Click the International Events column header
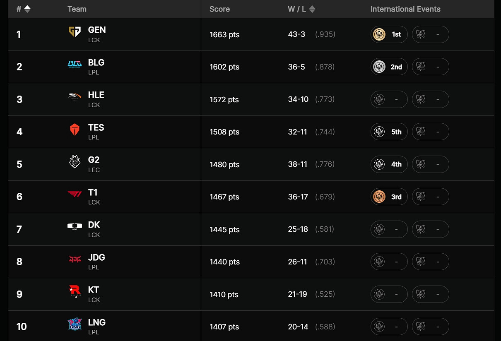 (x=405, y=9)
